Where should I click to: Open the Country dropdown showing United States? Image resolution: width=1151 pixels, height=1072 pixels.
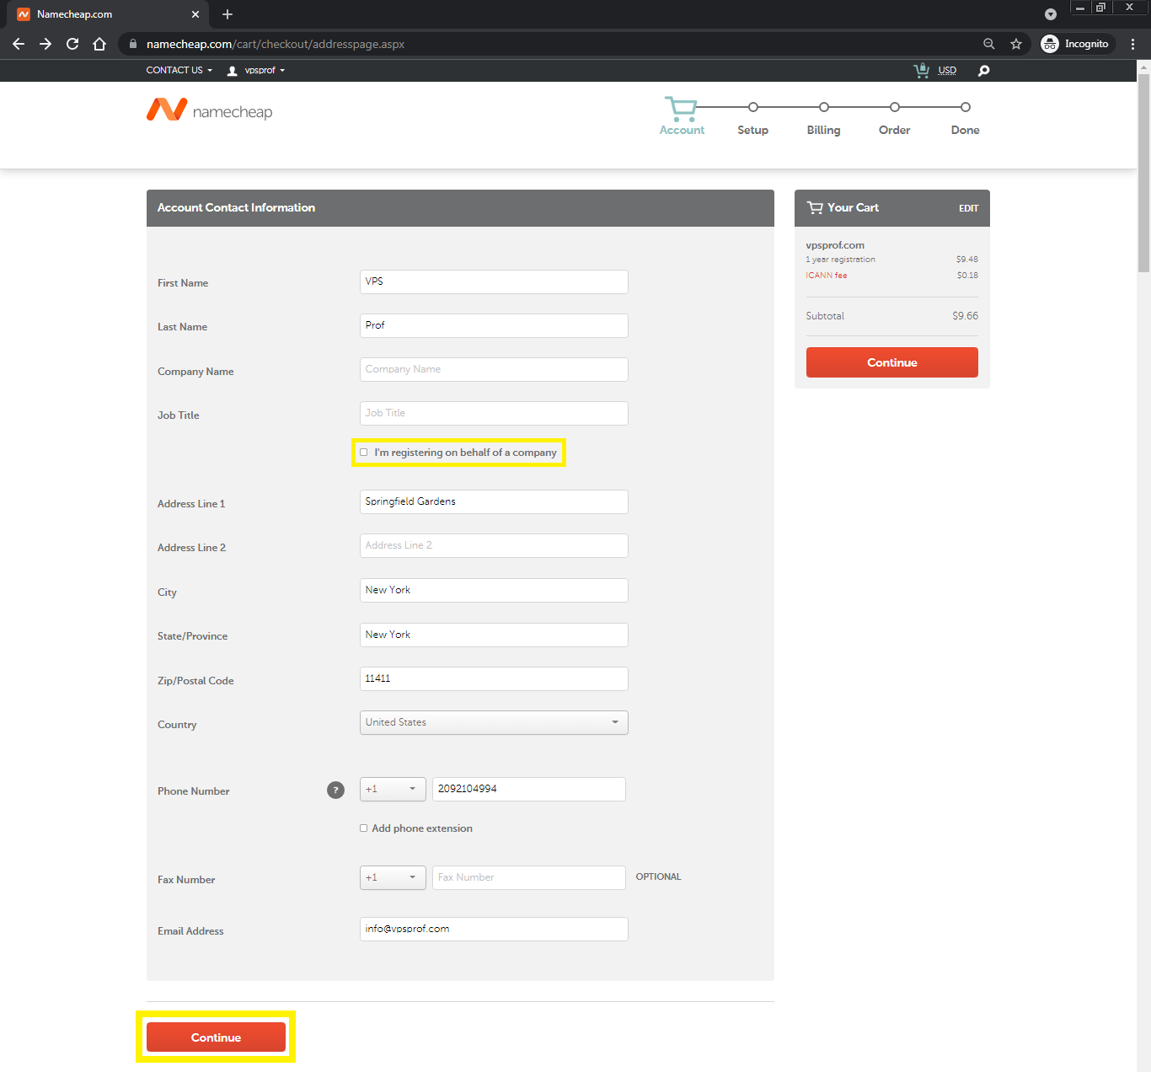[494, 722]
